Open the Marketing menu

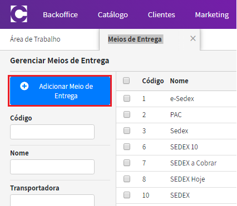[212, 15]
